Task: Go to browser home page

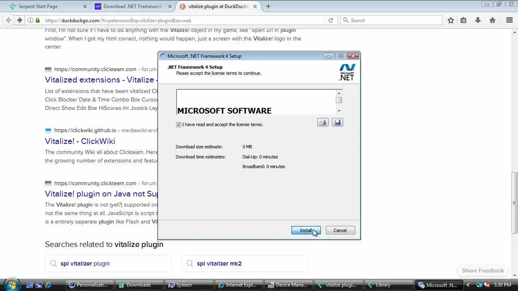Action: (x=492, y=20)
